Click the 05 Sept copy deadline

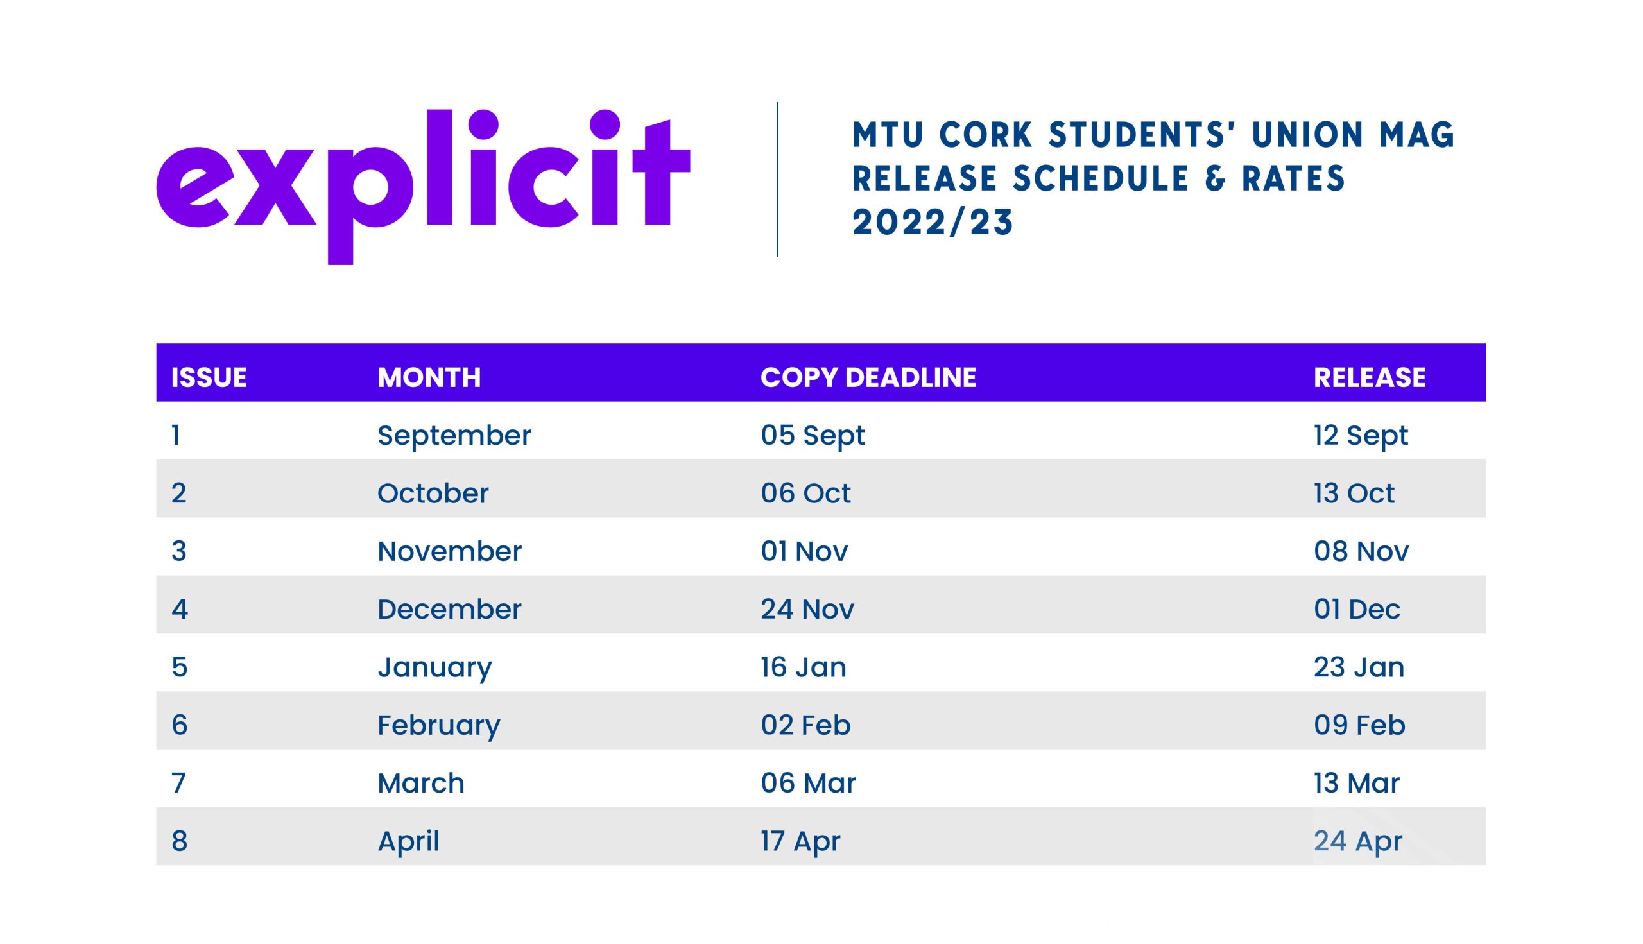(813, 436)
